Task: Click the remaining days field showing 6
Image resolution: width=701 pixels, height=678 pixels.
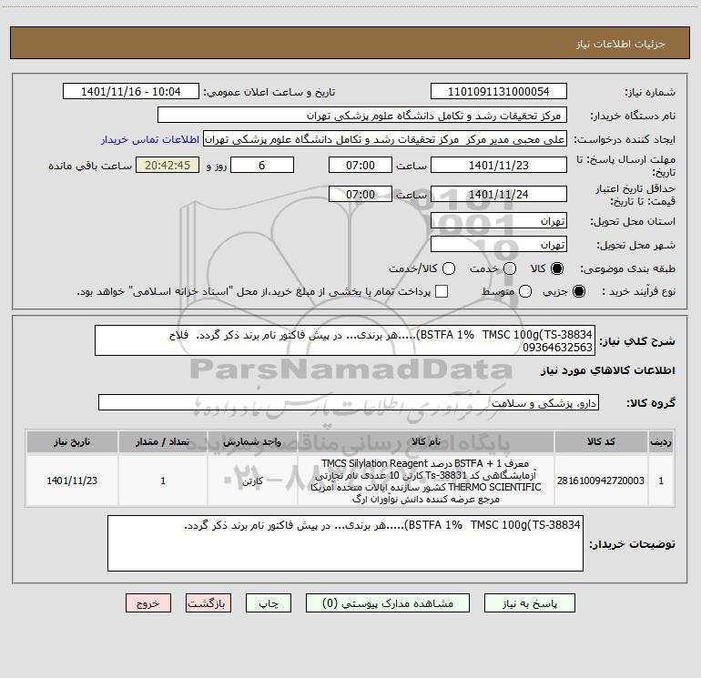Action: pos(262,166)
